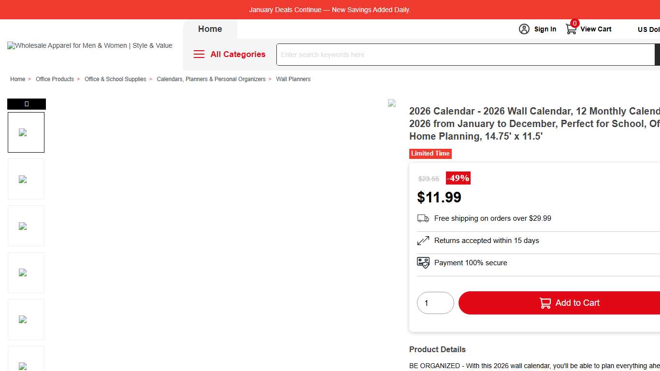Open Office & School Supplies breadcrumb
The width and height of the screenshot is (660, 371).
click(x=115, y=79)
